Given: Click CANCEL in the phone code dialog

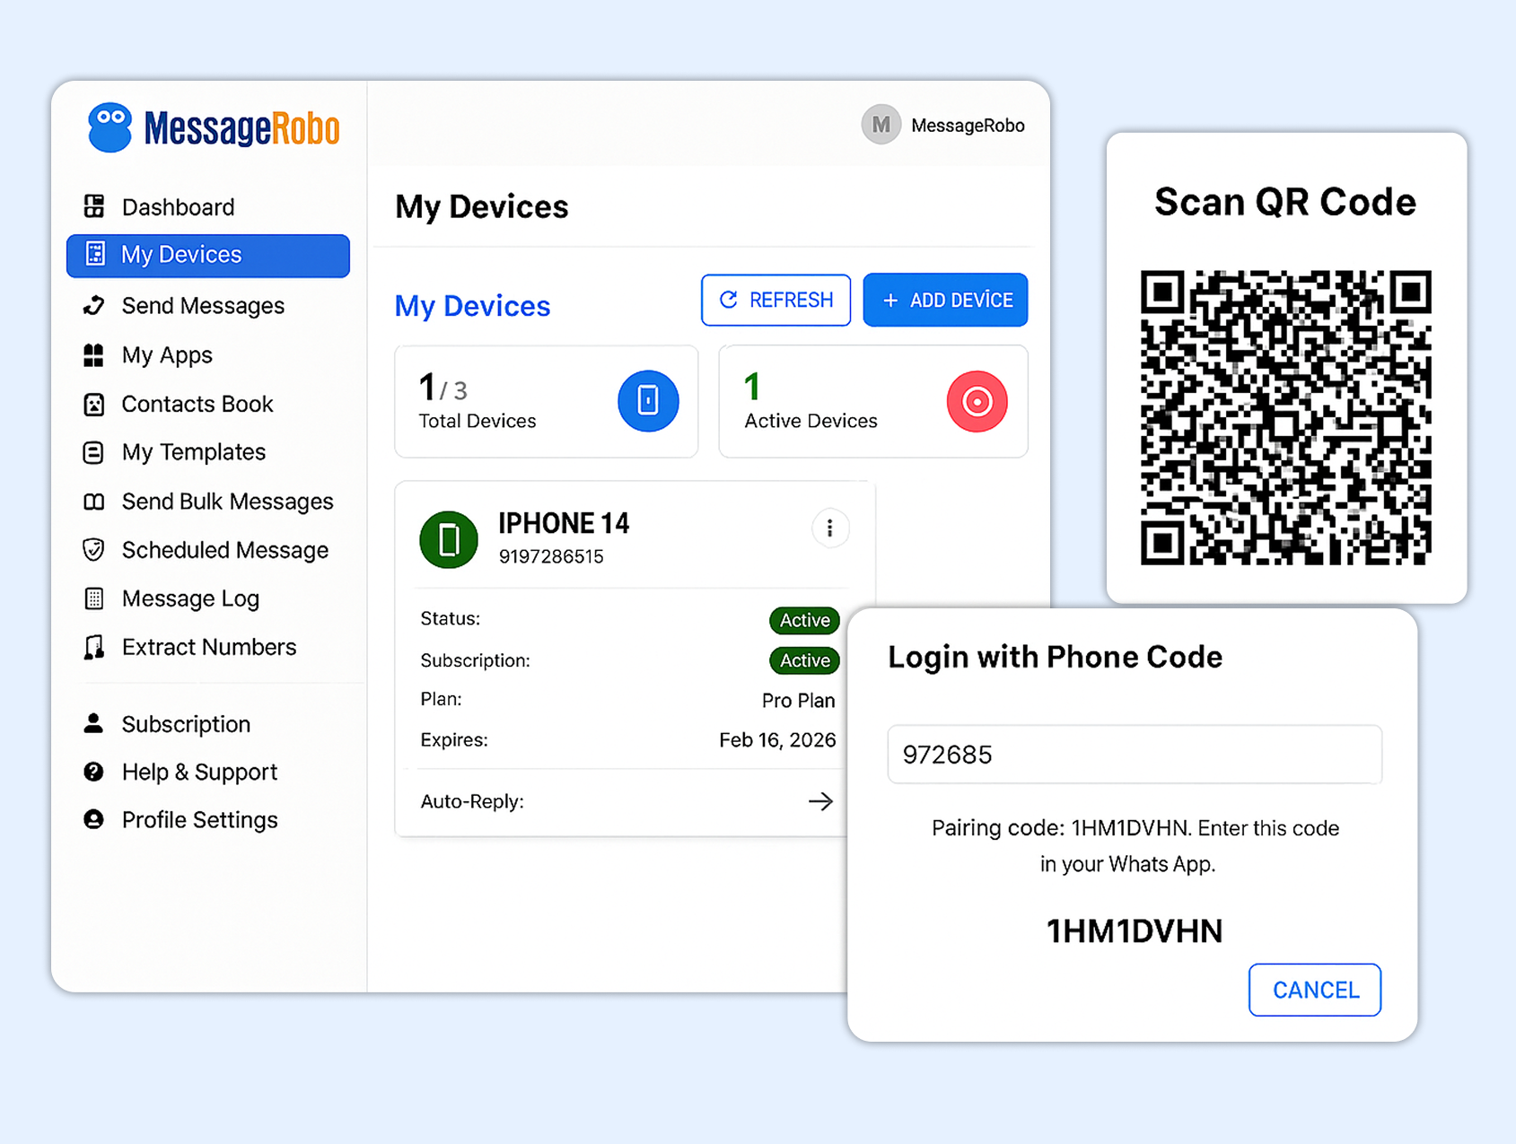Looking at the screenshot, I should [1315, 990].
